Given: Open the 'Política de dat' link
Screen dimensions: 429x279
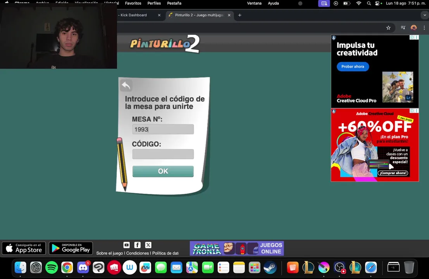Looking at the screenshot, I should point(165,253).
